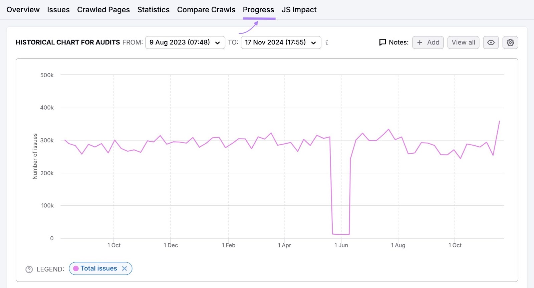Click the '500k' y-axis label
Image resolution: width=534 pixels, height=288 pixels.
[x=47, y=75]
